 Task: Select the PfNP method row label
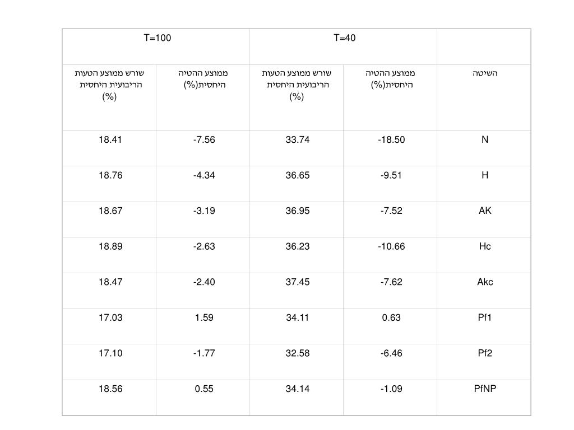(x=485, y=389)
